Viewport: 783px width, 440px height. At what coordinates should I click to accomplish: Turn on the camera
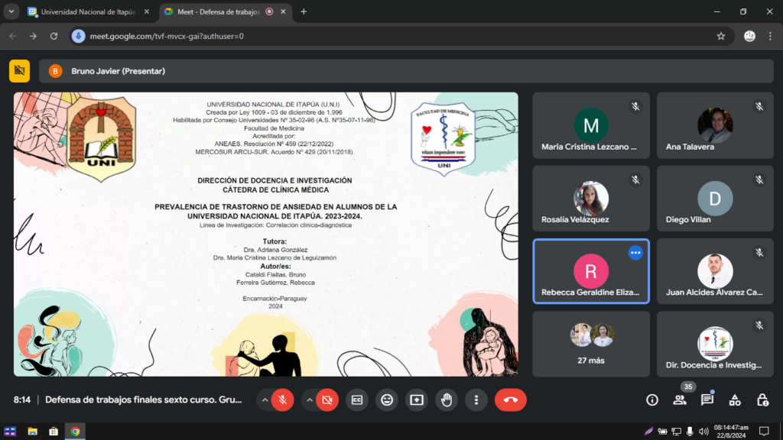[327, 400]
